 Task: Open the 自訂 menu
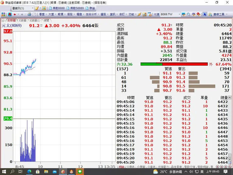point(123,14)
